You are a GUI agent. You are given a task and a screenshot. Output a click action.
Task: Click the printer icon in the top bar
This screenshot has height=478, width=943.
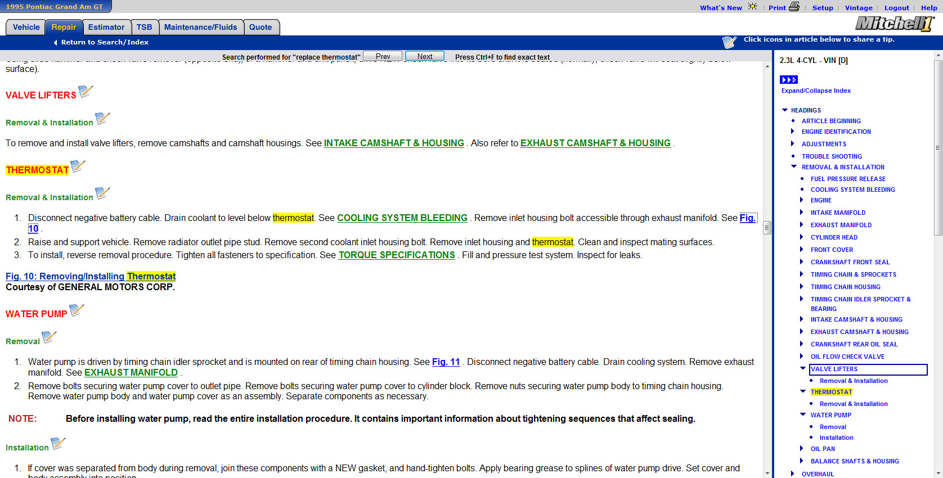(x=794, y=7)
